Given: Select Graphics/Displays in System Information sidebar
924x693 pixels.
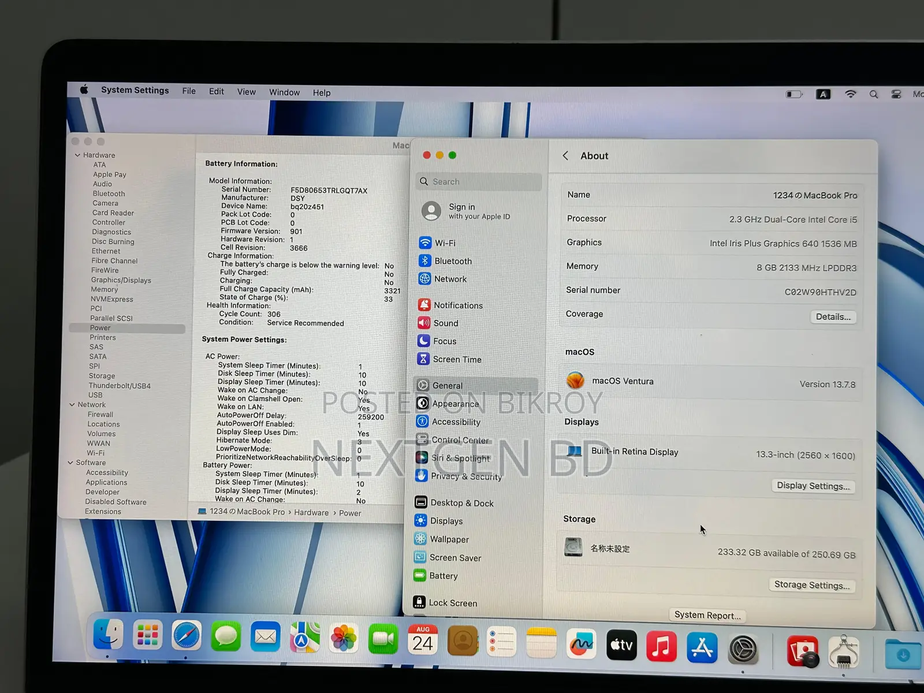Looking at the screenshot, I should pos(121,280).
